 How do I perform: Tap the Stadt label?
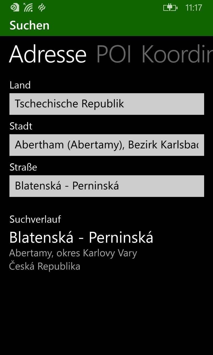pyautogui.click(x=21, y=126)
